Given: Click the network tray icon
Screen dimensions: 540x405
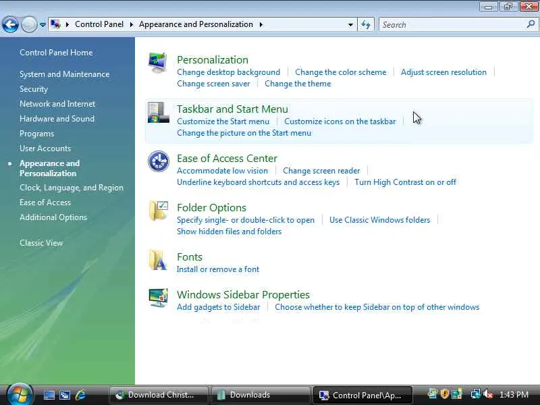Looking at the screenshot, I should click(476, 394).
